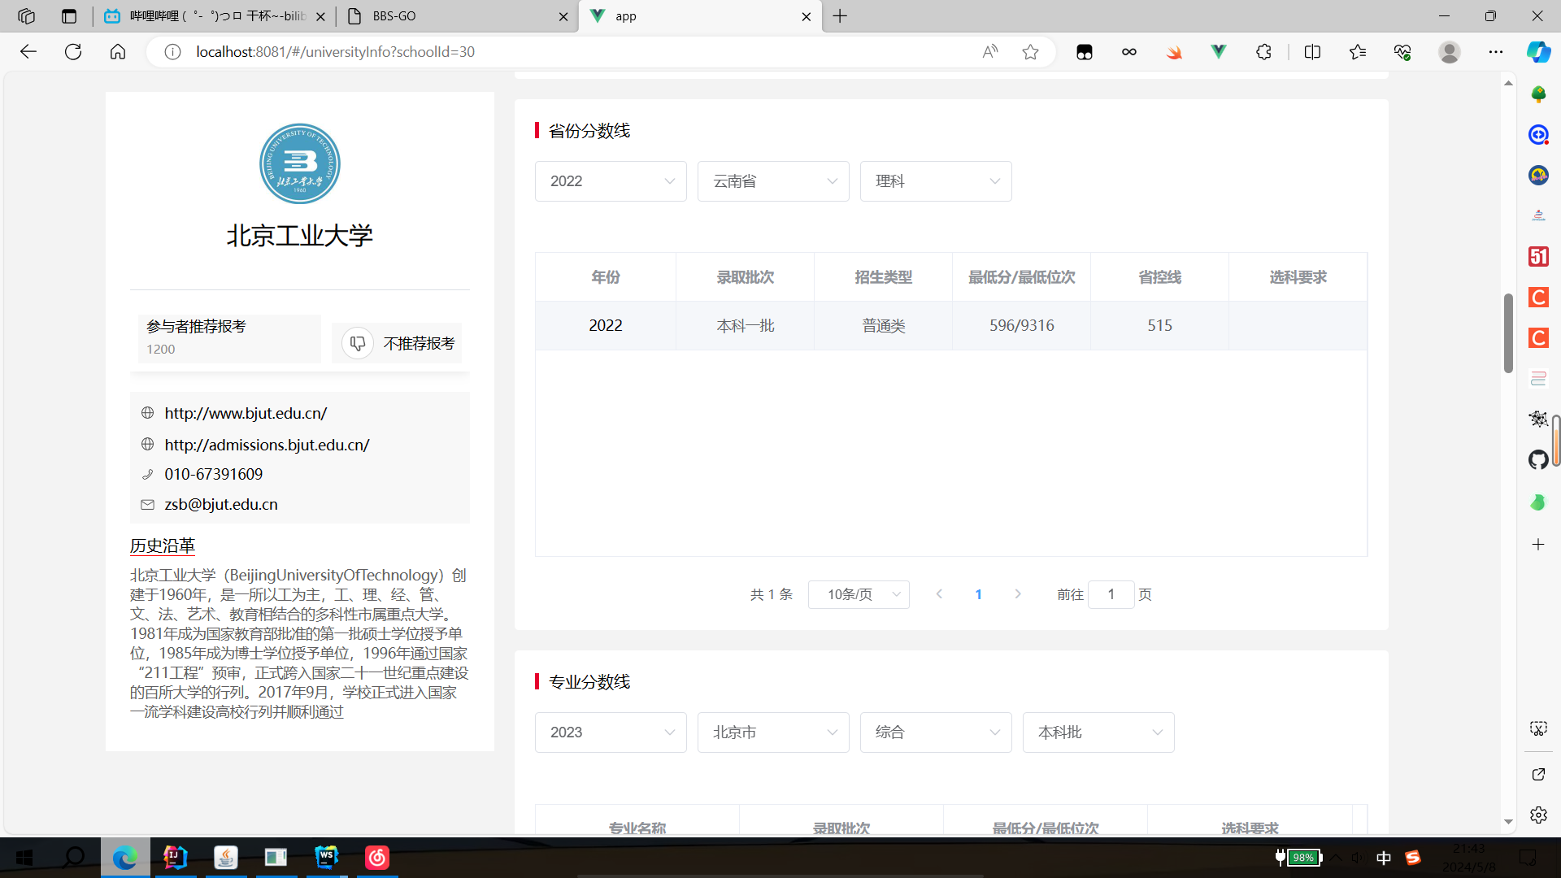Open the 理科 subject dropdown
The width and height of the screenshot is (1561, 878).
(936, 181)
